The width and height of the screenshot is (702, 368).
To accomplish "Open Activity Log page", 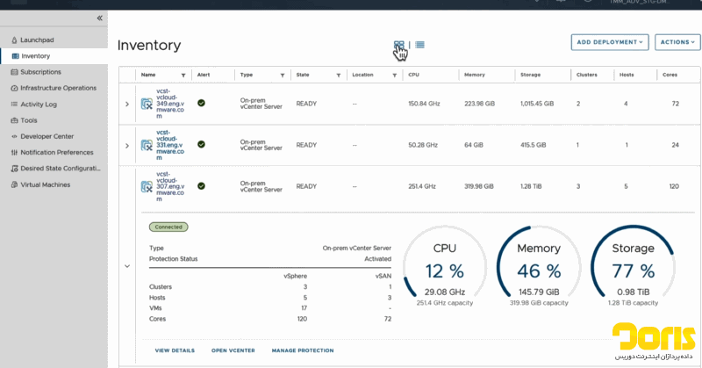I will [x=39, y=105].
